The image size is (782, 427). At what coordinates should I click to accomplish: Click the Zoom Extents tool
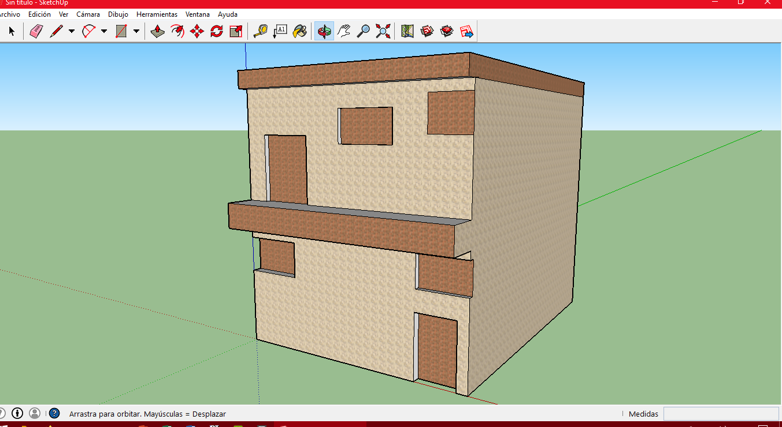click(x=383, y=31)
